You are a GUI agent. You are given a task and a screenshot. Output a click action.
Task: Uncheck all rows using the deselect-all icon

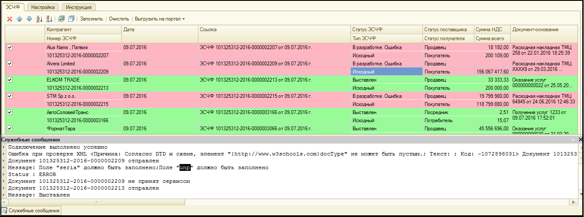click(71, 19)
